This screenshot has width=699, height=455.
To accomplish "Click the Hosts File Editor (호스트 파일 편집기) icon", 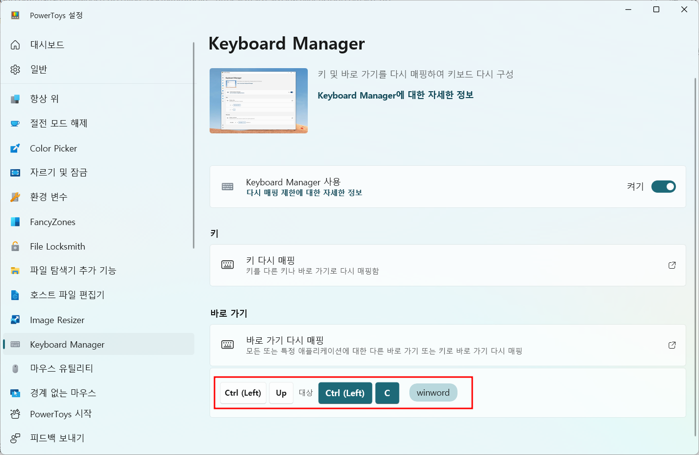I will pos(15,295).
